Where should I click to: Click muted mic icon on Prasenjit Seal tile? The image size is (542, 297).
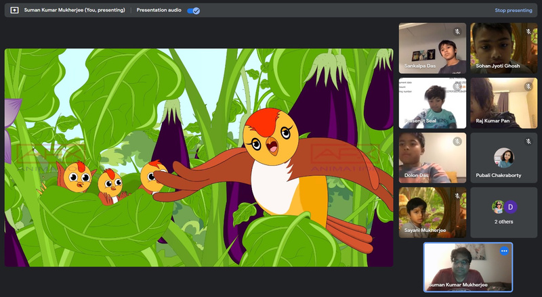[457, 87]
